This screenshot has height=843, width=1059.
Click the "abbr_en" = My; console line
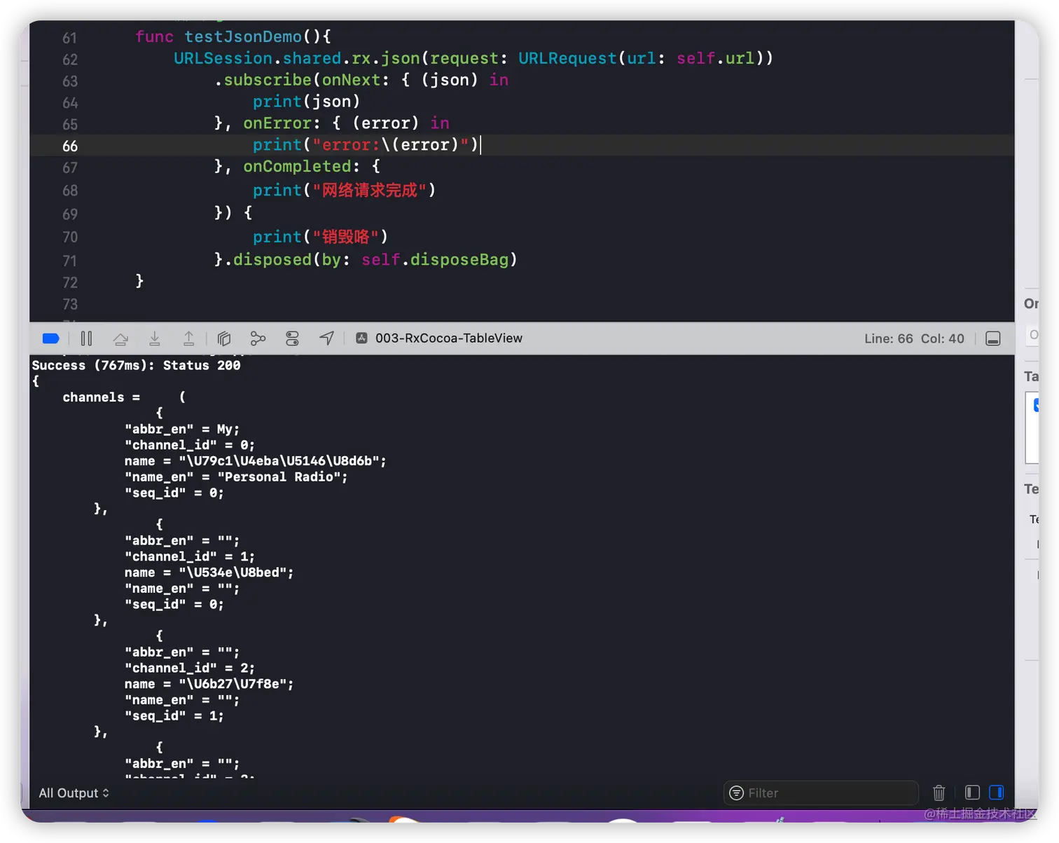(182, 429)
